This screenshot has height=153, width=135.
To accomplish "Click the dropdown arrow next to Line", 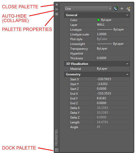I will [x=110, y=9].
